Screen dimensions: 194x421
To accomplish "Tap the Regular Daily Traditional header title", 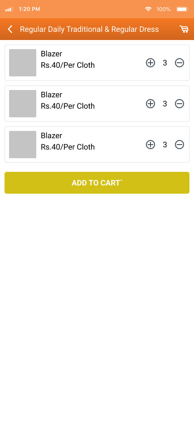I will coord(89,29).
